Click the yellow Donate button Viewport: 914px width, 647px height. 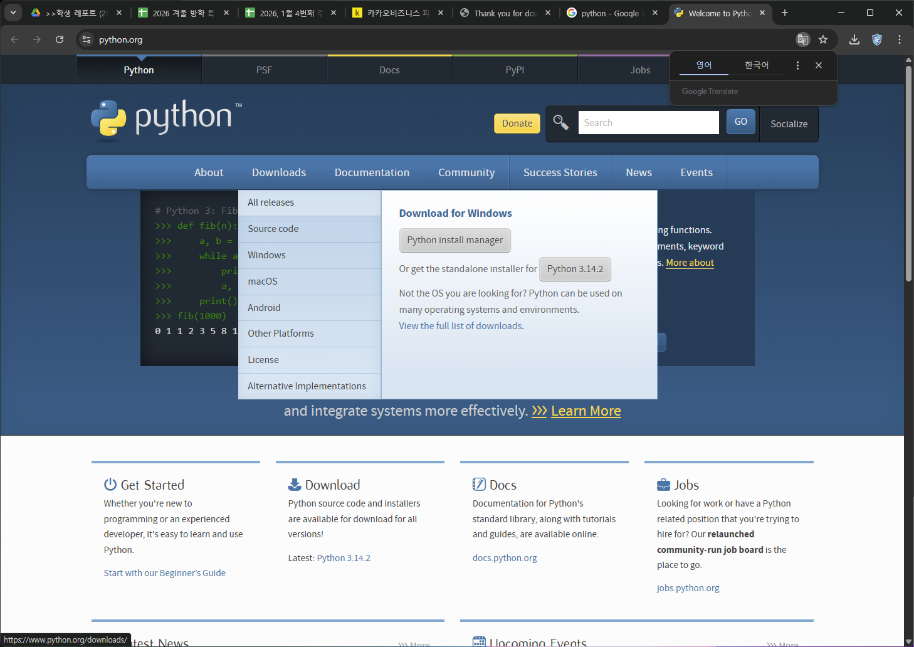[517, 124]
